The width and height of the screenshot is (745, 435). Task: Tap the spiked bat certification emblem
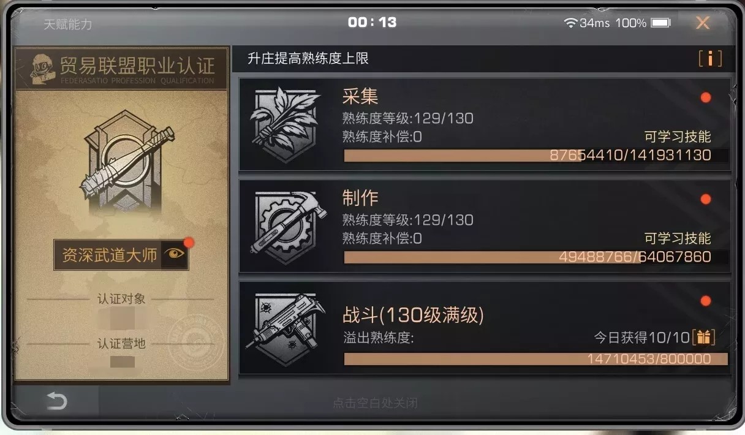121,160
